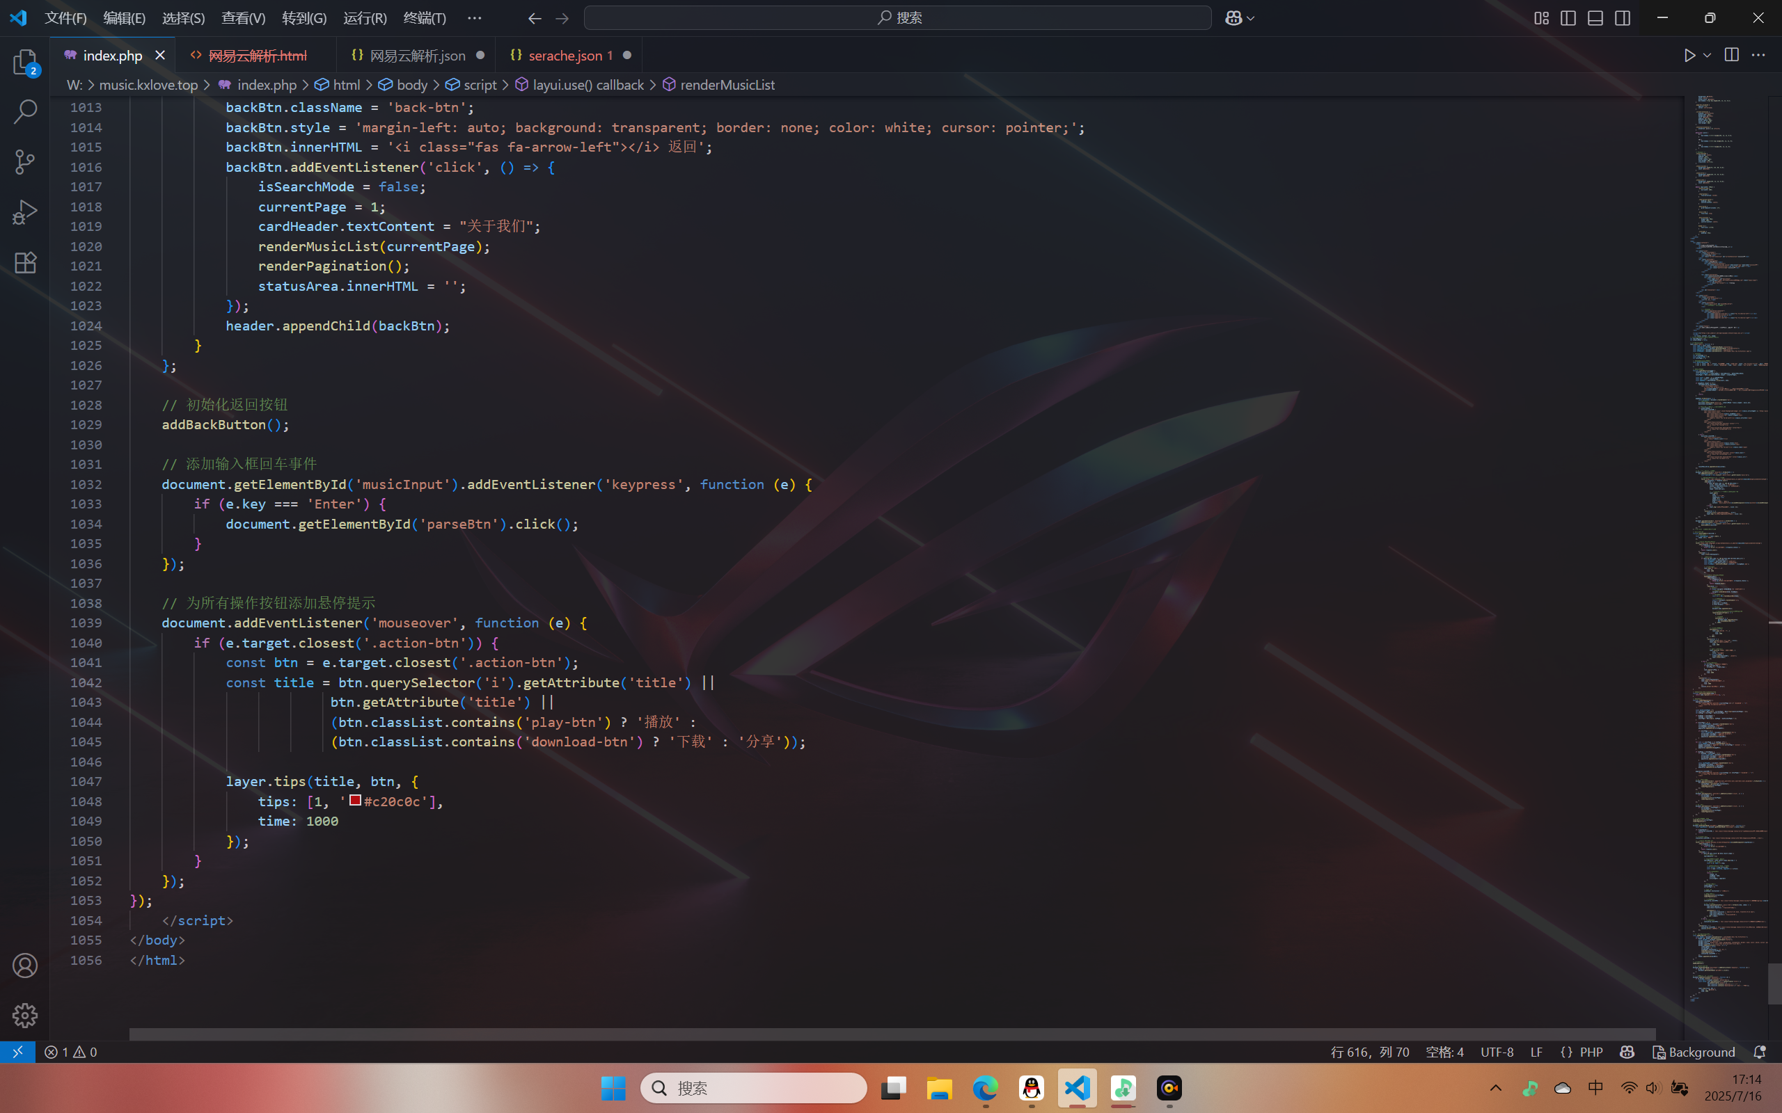Open remote window status button
The height and width of the screenshot is (1113, 1782).
click(17, 1052)
